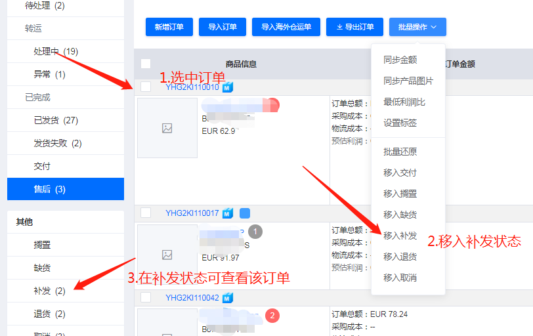
Task: Click the image placeholder of the second order
Action: pyautogui.click(x=167, y=255)
